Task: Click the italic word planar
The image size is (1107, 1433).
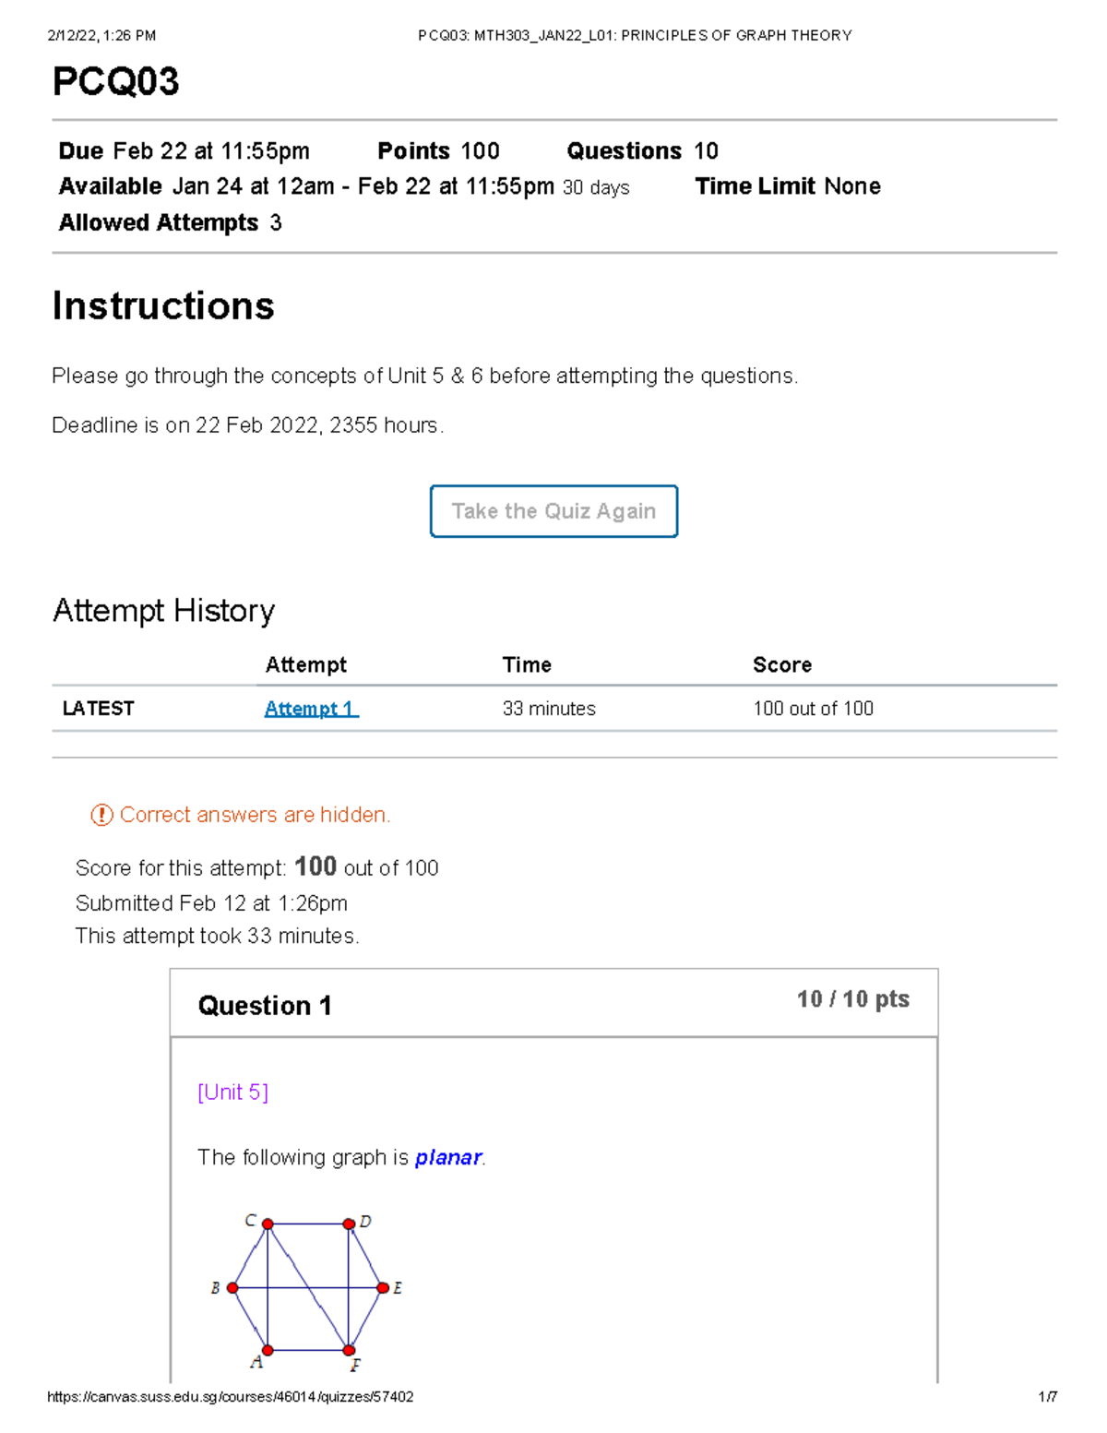Action: coord(447,1157)
